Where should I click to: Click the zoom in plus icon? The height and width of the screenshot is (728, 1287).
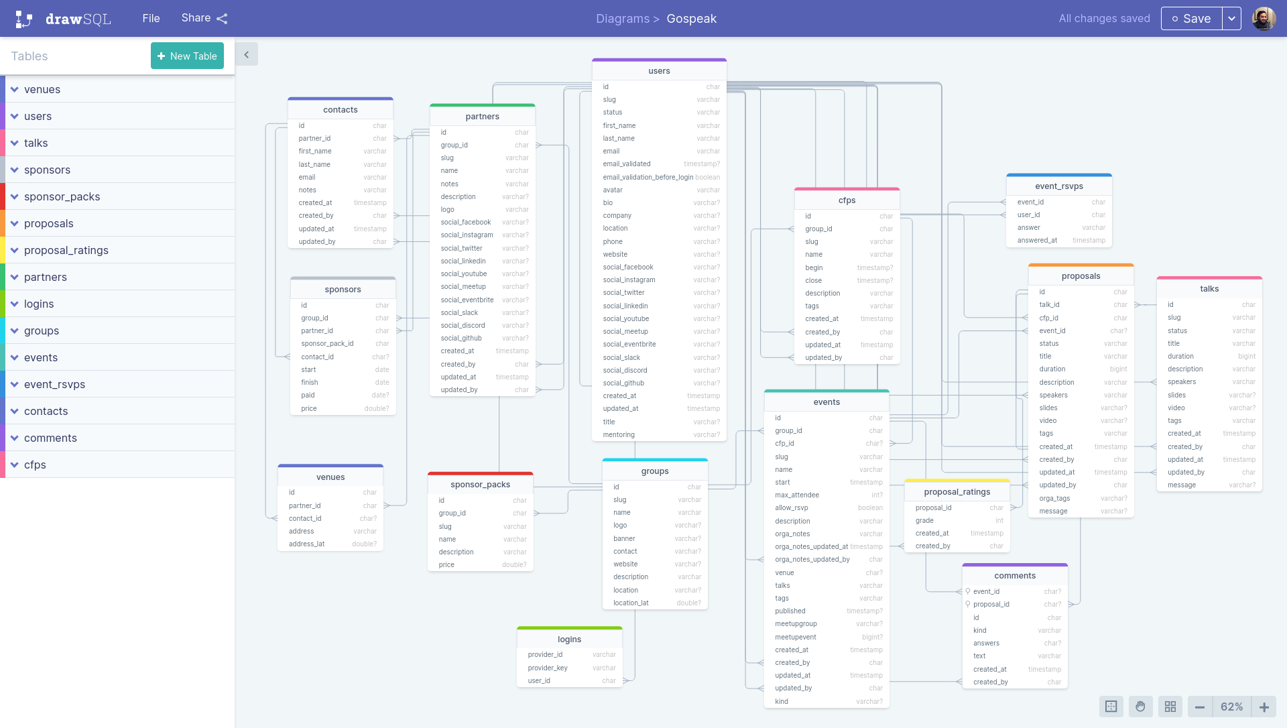pos(1264,707)
